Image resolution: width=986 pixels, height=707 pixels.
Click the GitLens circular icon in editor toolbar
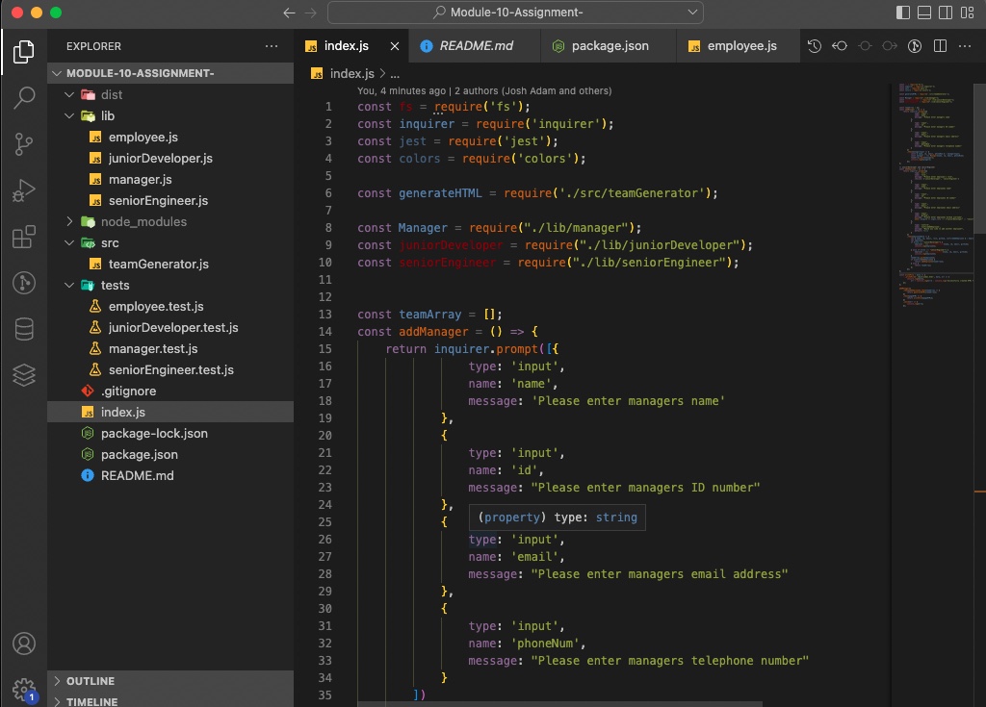pyautogui.click(x=915, y=46)
